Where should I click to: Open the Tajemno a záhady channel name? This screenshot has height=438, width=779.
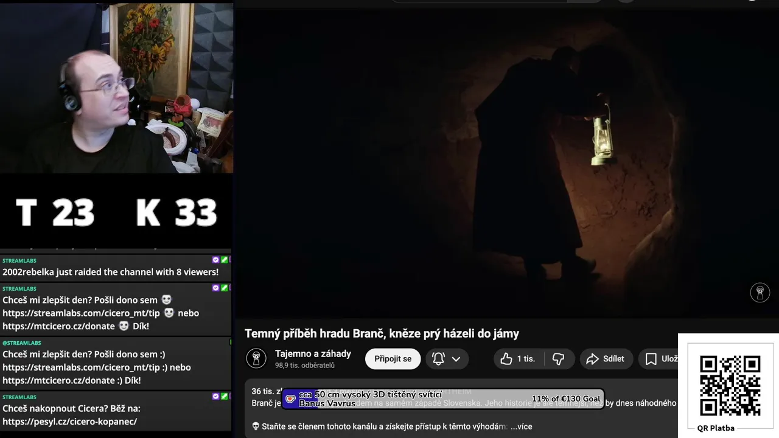point(313,353)
